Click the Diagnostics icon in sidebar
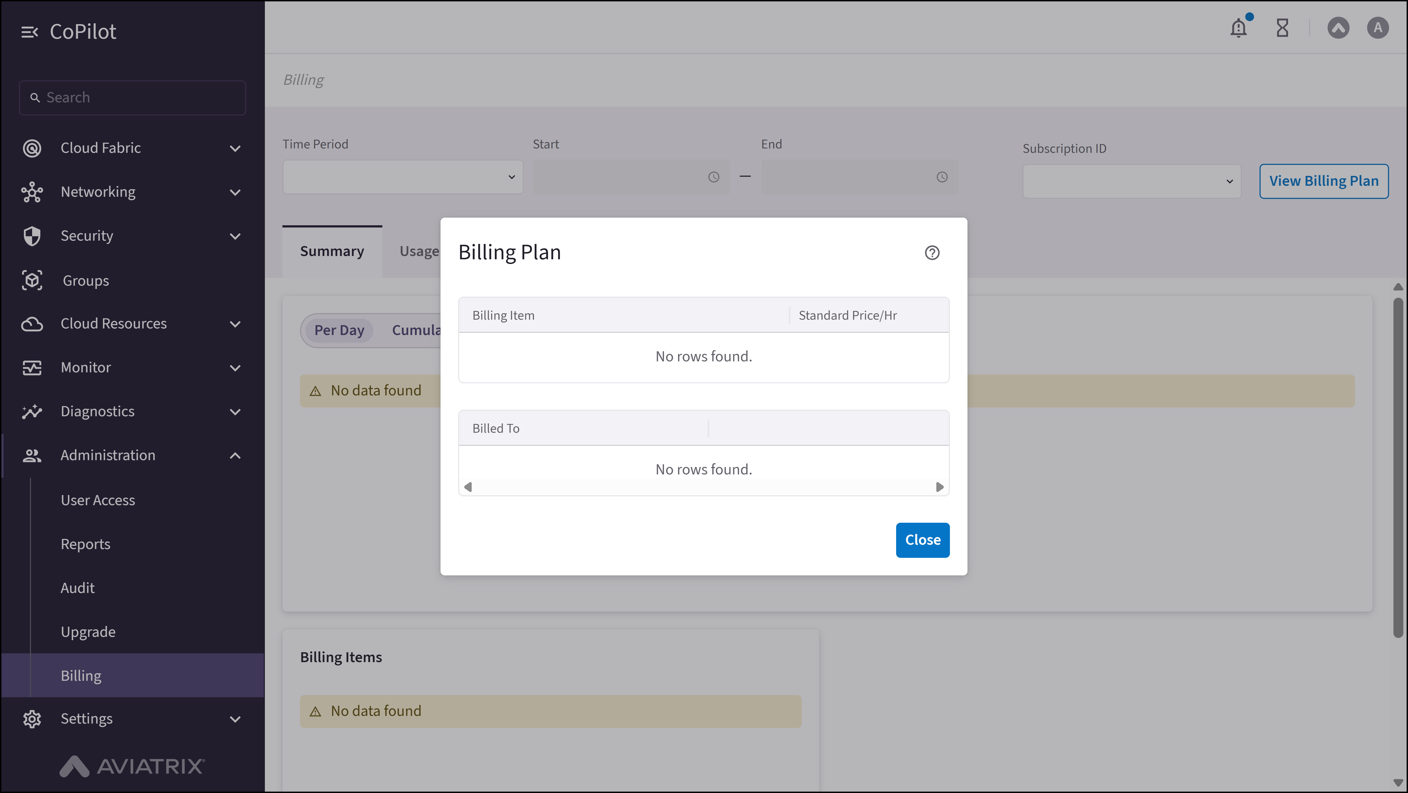 [x=32, y=412]
